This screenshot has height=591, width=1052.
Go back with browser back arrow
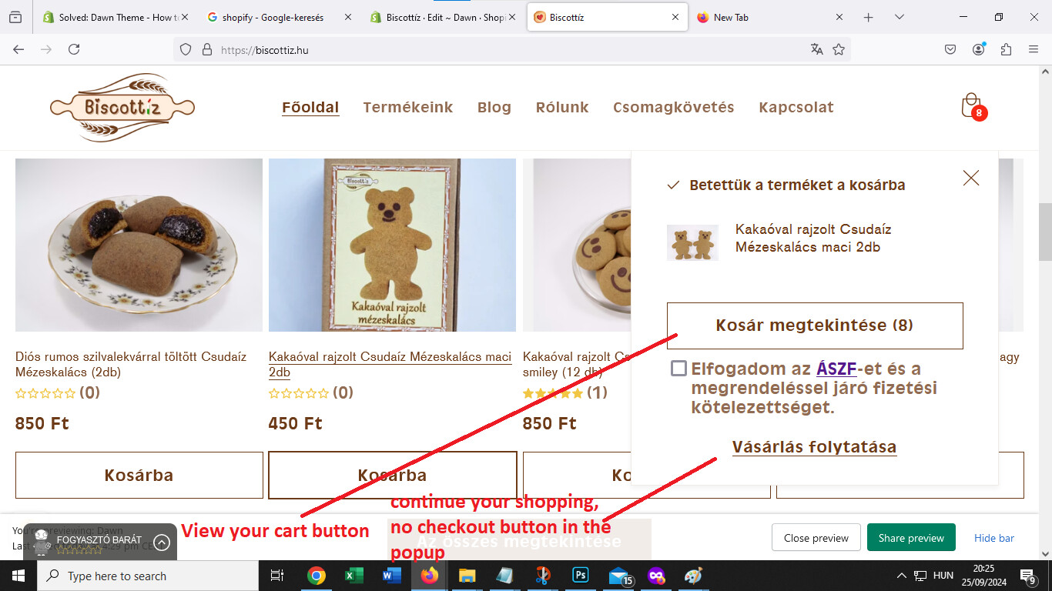[18, 49]
